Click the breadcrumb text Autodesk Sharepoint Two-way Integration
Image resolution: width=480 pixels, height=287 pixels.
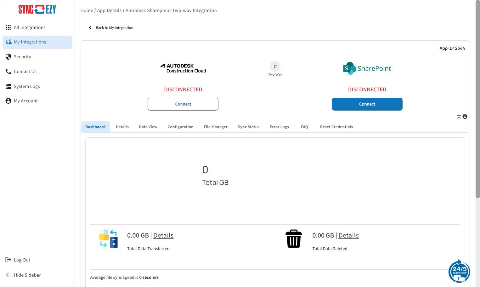tap(171, 10)
